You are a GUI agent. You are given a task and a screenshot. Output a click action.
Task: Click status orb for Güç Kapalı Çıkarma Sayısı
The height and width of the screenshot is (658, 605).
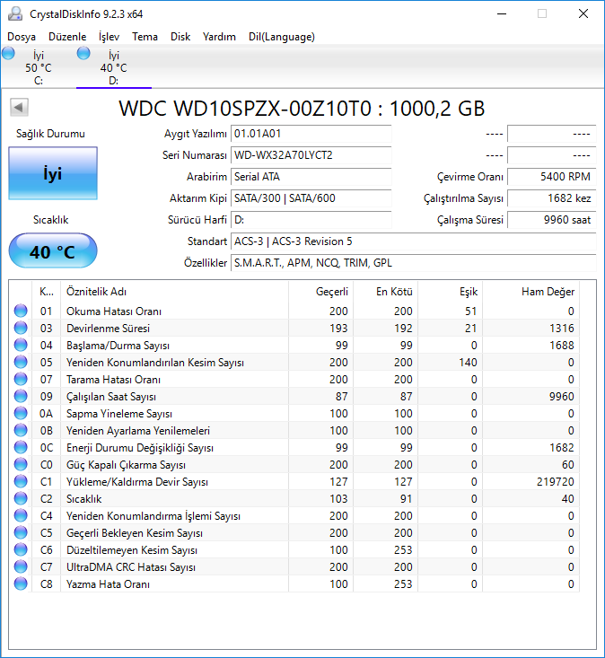pyautogui.click(x=21, y=464)
